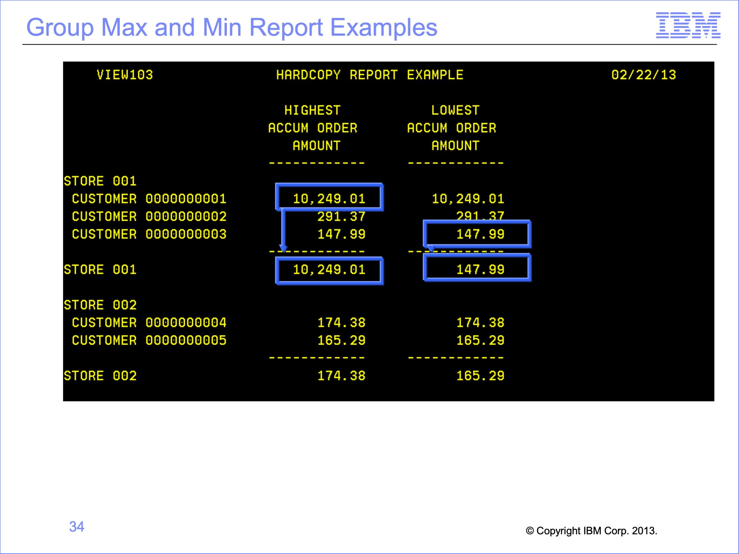Click ACCUM ORDER under HIGHEST heading
Screen dimensions: 739x554
[x=313, y=128]
